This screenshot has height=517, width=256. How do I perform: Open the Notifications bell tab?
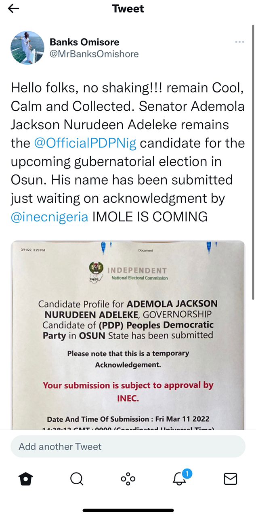[x=179, y=479]
